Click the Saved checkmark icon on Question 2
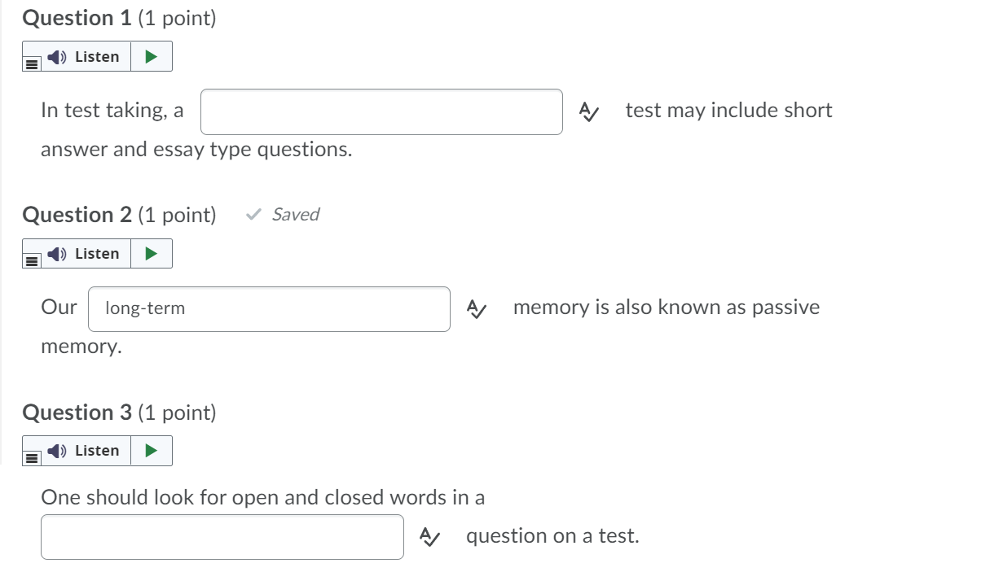990x572 pixels. pyautogui.click(x=253, y=215)
